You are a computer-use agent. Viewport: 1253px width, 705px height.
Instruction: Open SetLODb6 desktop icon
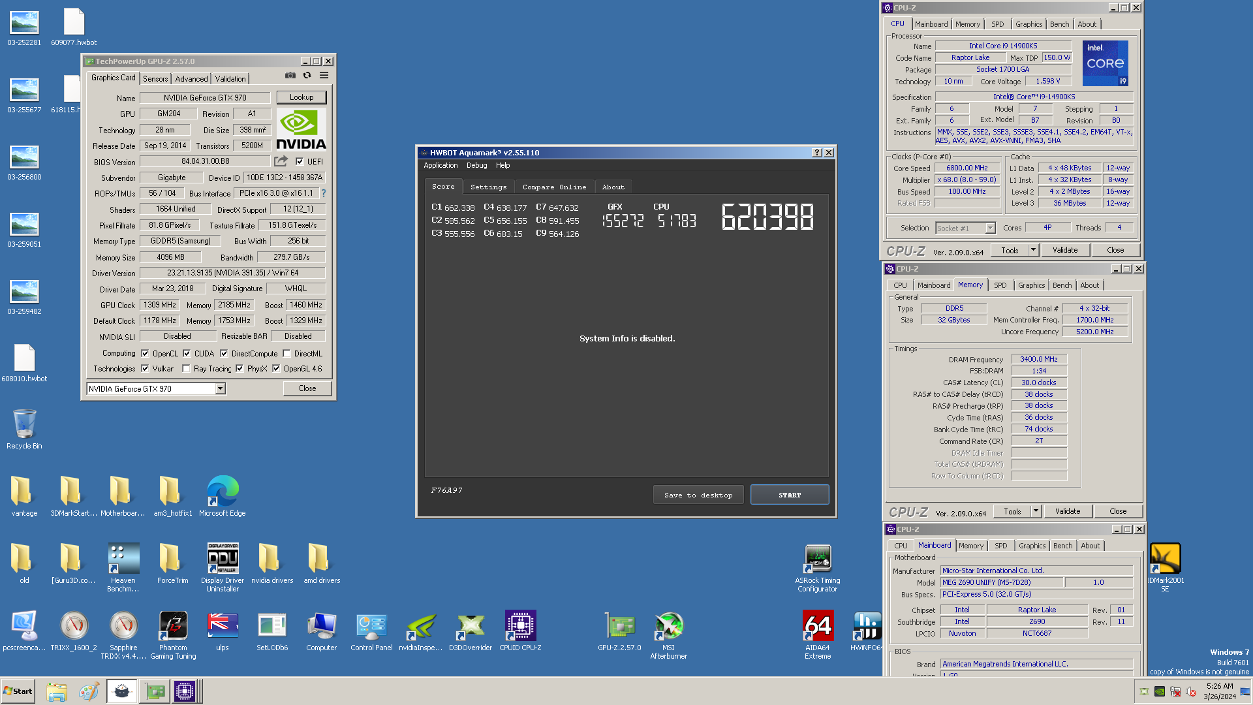(272, 631)
